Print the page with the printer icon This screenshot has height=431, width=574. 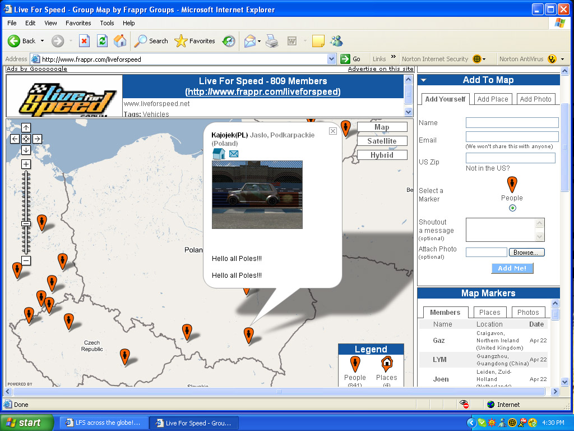click(272, 41)
